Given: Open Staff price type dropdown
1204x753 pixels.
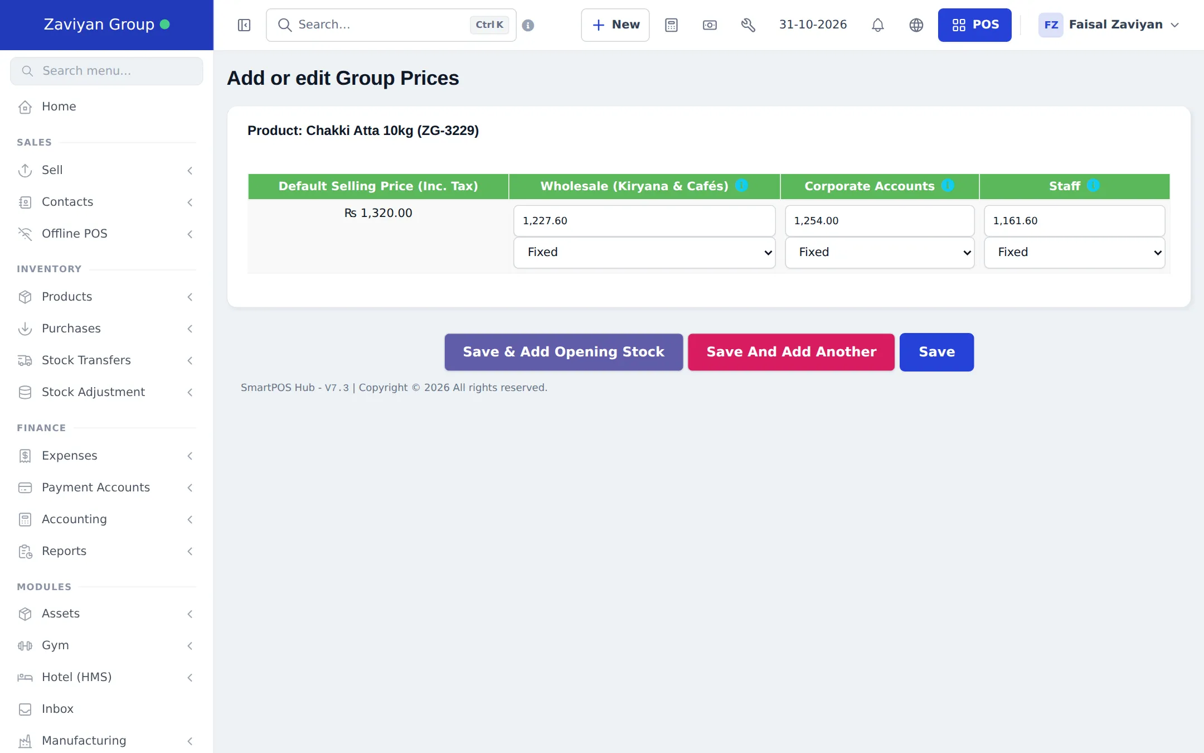Looking at the screenshot, I should (1074, 252).
